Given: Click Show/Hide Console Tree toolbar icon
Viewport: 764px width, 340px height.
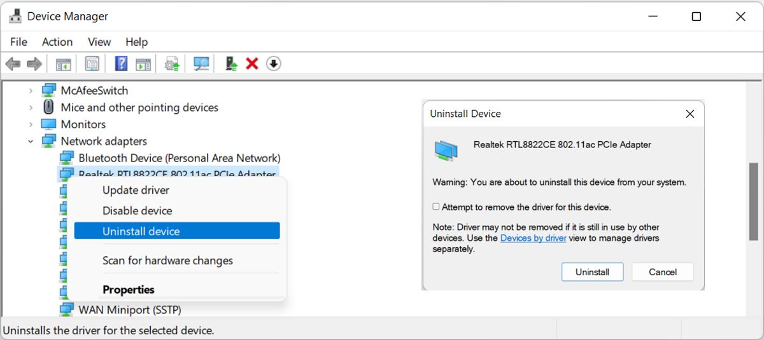Looking at the screenshot, I should pos(63,64).
